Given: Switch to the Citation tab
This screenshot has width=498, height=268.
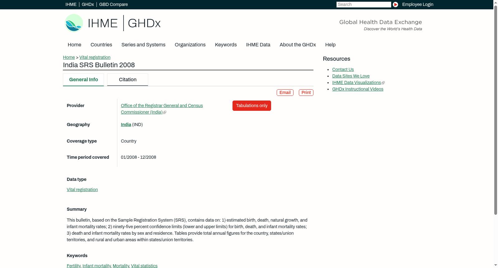Looking at the screenshot, I should tap(128, 80).
